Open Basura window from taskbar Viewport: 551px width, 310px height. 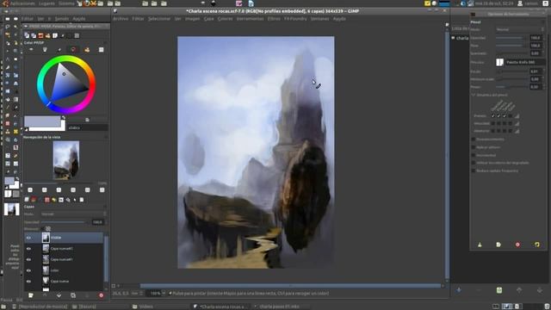click(x=84, y=307)
